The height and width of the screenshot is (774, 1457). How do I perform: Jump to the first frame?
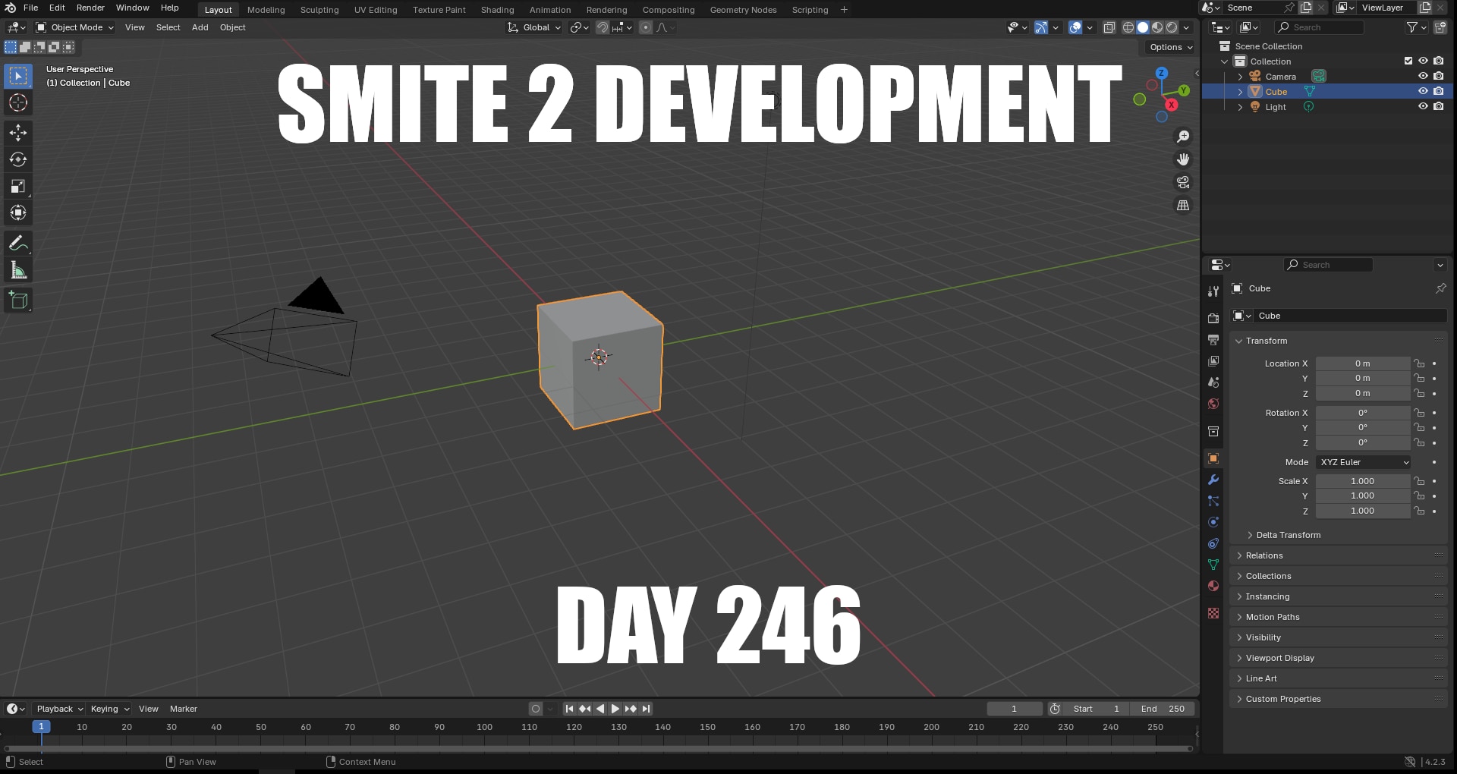tap(569, 709)
